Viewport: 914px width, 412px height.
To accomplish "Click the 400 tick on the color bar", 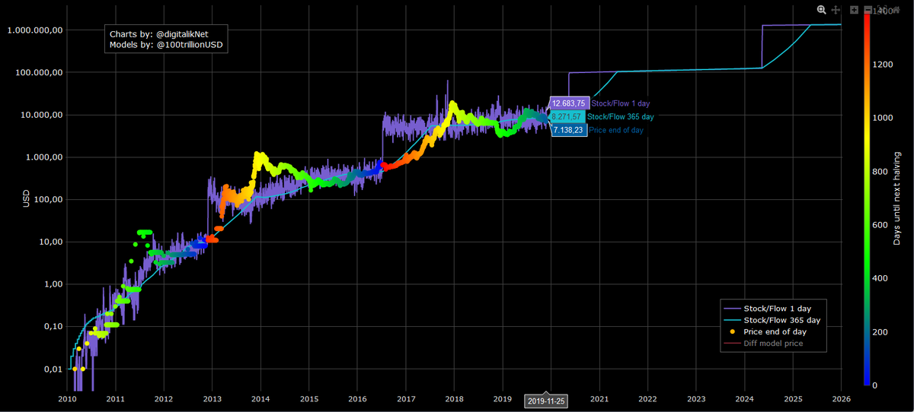I will (x=880, y=279).
